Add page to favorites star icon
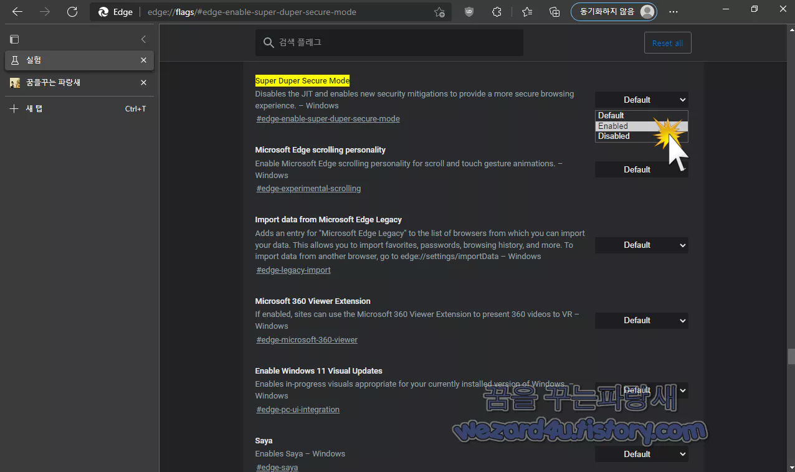Viewport: 795px width, 472px height. tap(439, 12)
